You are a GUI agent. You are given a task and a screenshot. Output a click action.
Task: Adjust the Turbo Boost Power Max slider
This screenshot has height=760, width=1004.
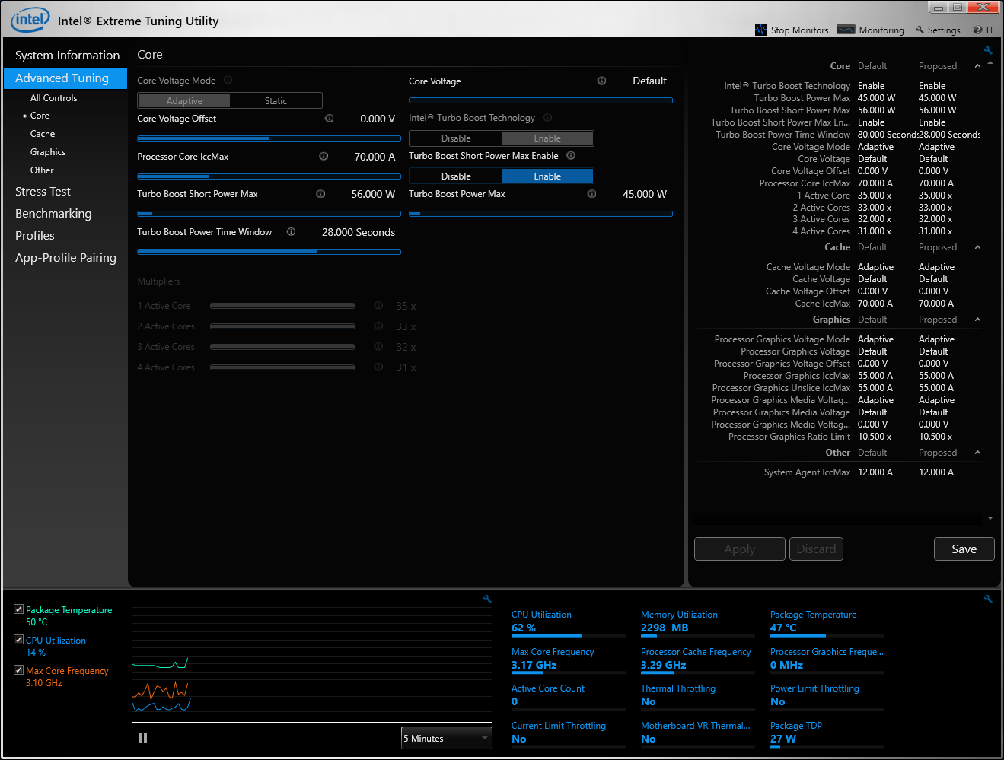(x=540, y=214)
